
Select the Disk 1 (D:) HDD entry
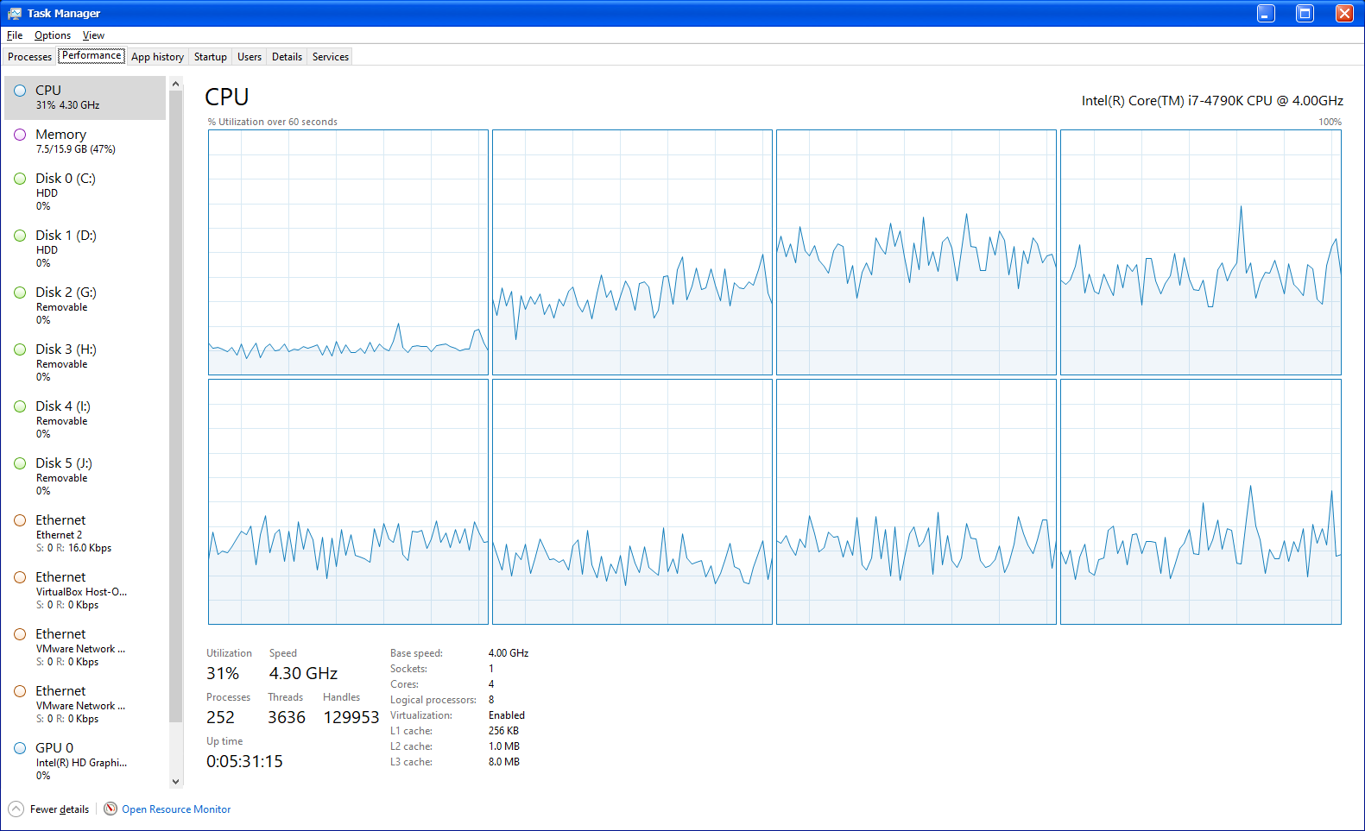coord(85,249)
